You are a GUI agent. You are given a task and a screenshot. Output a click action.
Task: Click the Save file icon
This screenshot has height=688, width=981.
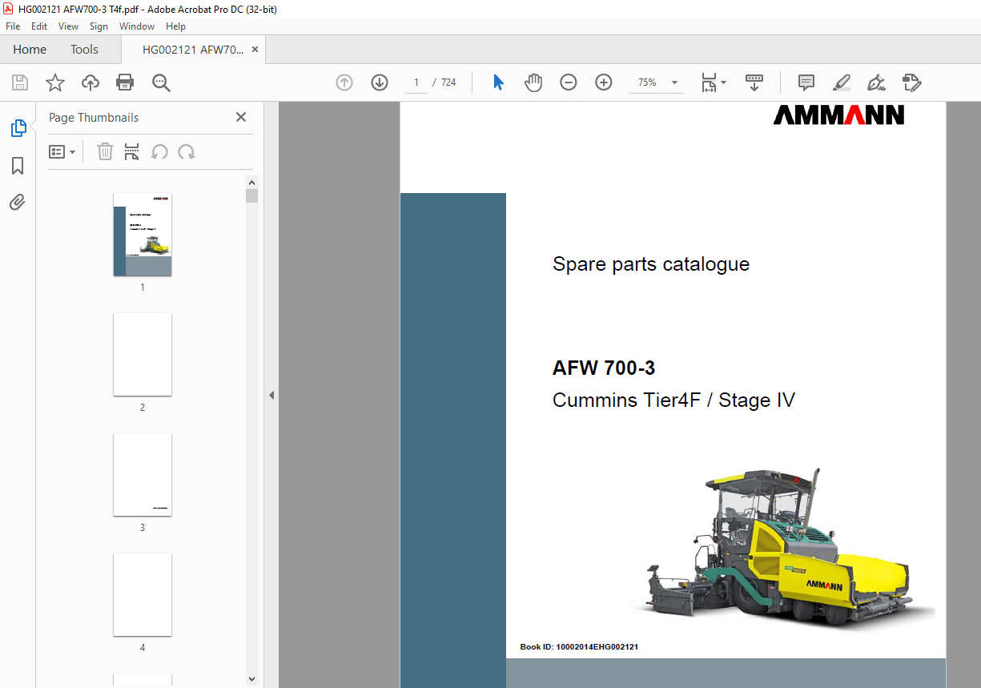point(20,82)
